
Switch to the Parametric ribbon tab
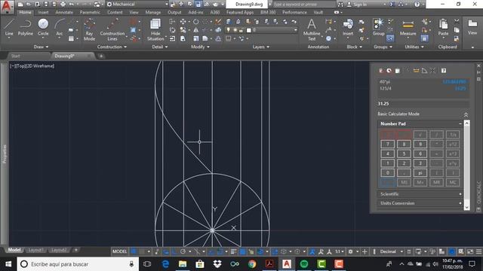click(x=90, y=12)
